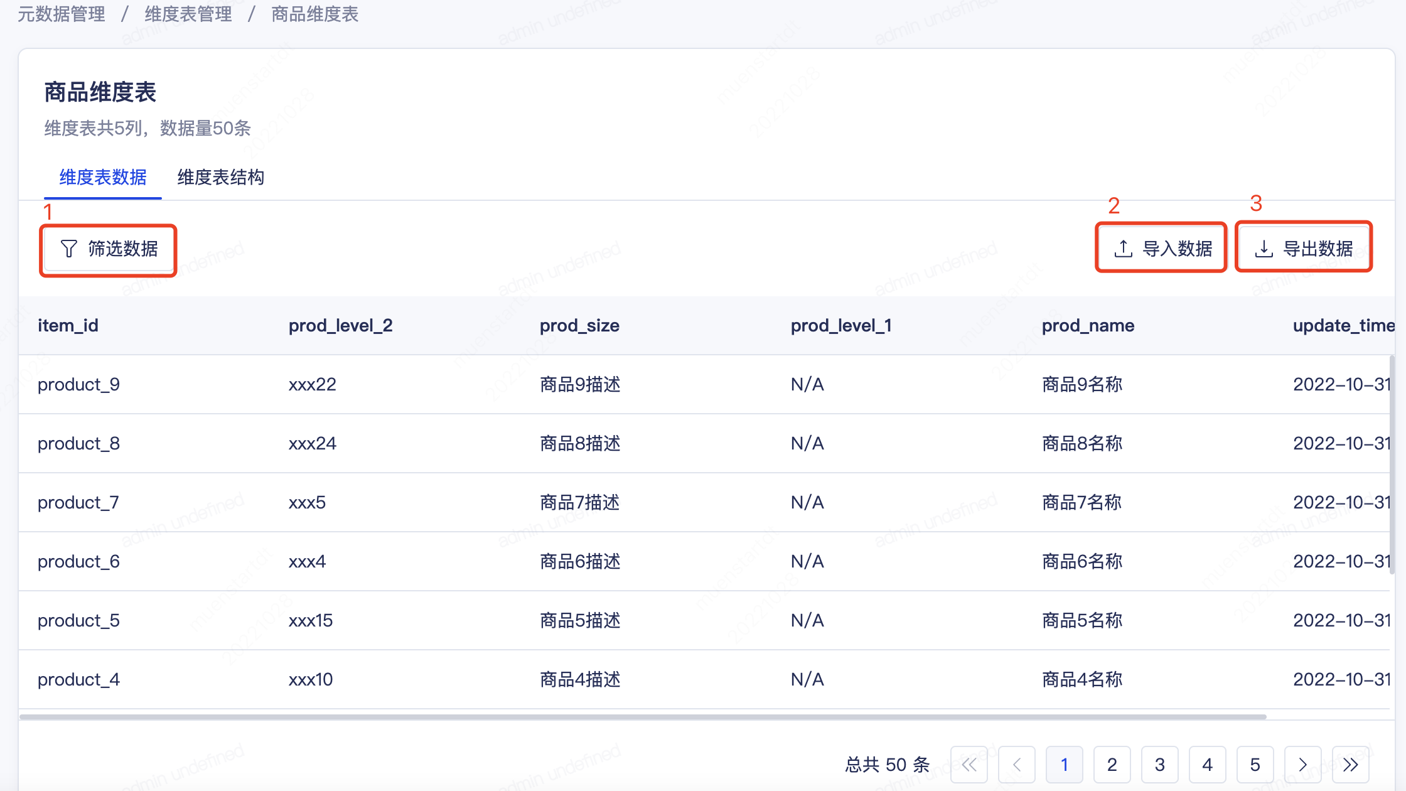Click the 商品9名称 cell
Screen dimensions: 1406x791
(x=1082, y=384)
